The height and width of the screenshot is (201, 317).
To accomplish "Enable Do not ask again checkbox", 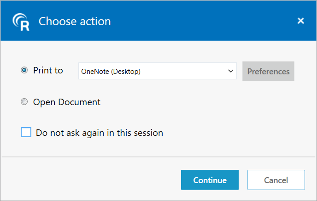I will (x=26, y=133).
